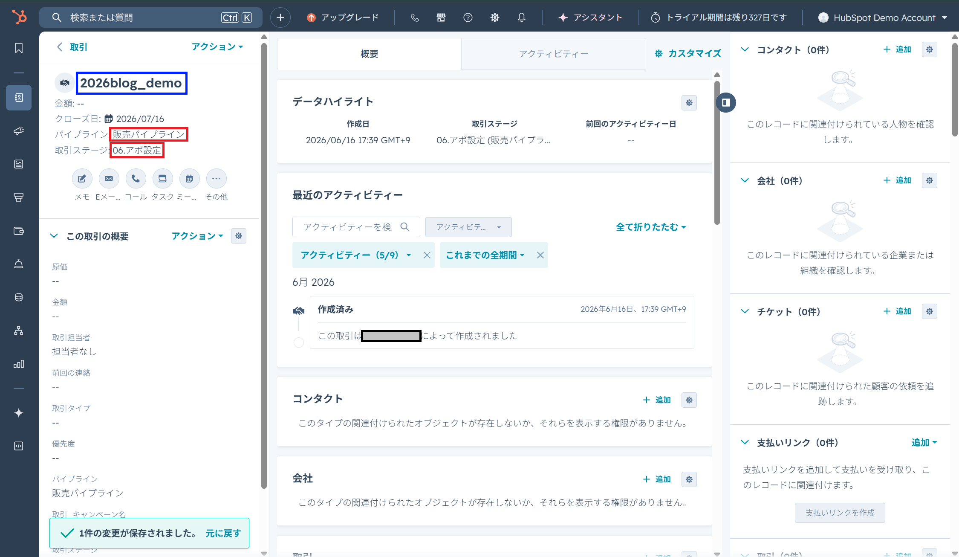Open HubSpot Demo Account menu

882,17
